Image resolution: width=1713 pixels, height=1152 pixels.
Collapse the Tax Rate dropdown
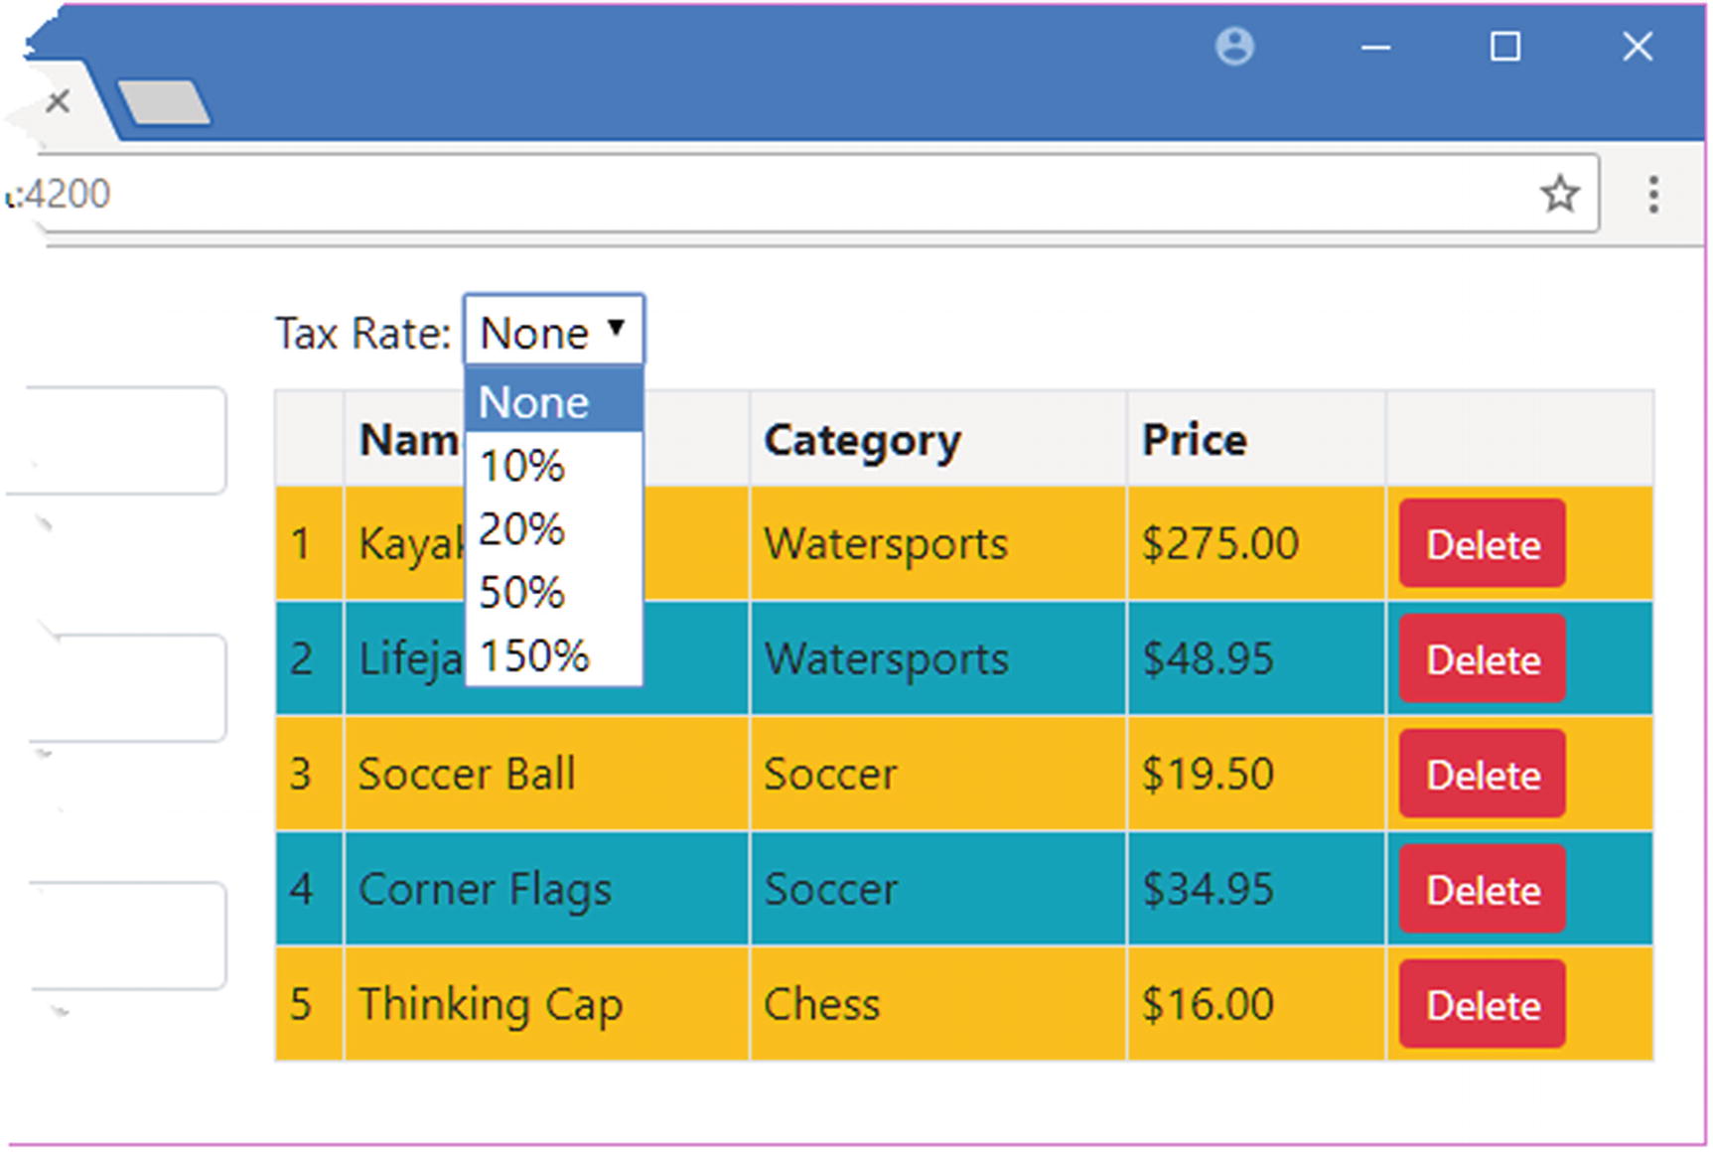pos(554,332)
